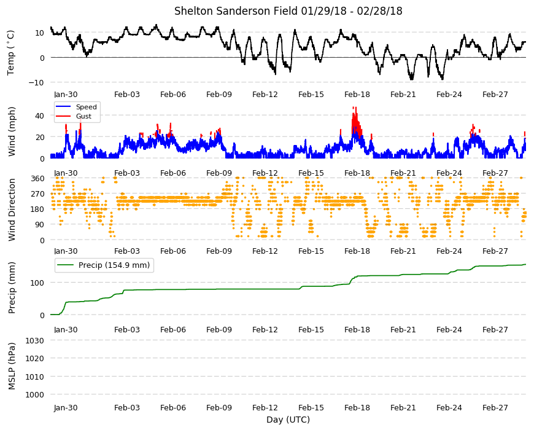Click the 1030 tick on MSLP axis
This screenshot has width=534, height=430.
pyautogui.click(x=35, y=340)
